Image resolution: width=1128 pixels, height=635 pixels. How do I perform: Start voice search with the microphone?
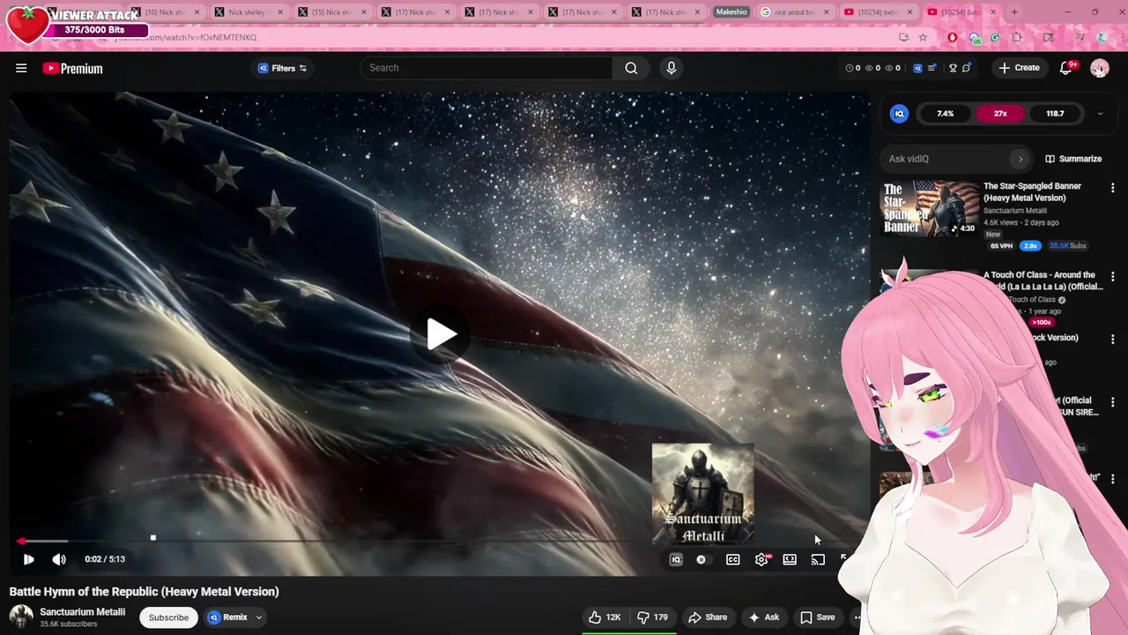click(672, 68)
